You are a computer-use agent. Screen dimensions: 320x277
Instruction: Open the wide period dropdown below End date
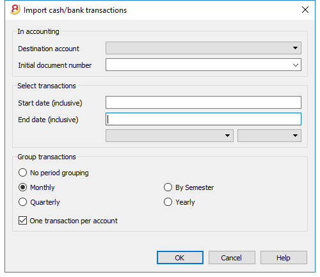point(170,136)
